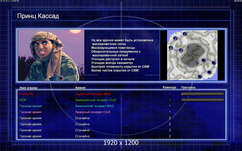Click the 'Армия' column header

click(80, 88)
